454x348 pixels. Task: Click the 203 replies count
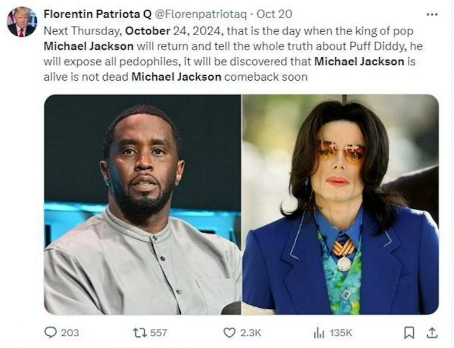(x=70, y=333)
